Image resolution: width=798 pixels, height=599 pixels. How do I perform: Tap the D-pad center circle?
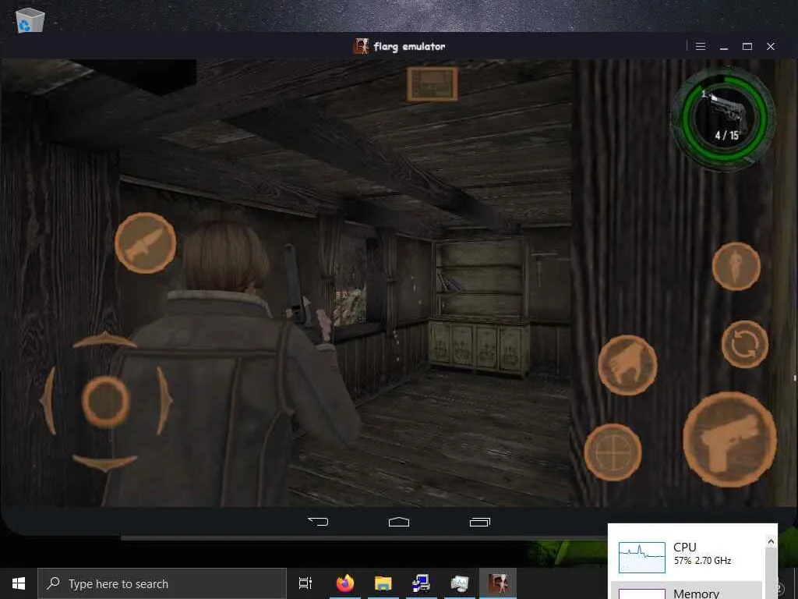point(105,402)
